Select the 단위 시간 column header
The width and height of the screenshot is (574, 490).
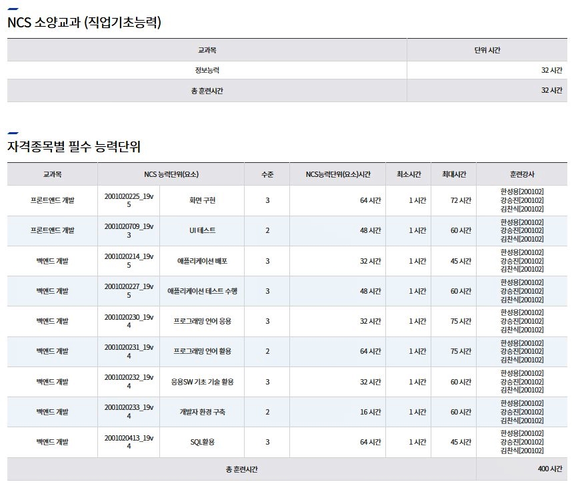[x=487, y=50]
